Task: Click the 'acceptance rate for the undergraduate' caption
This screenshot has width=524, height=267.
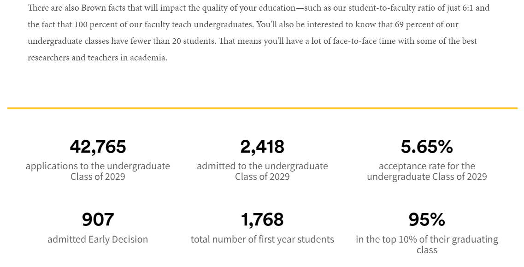Action: pyautogui.click(x=427, y=171)
